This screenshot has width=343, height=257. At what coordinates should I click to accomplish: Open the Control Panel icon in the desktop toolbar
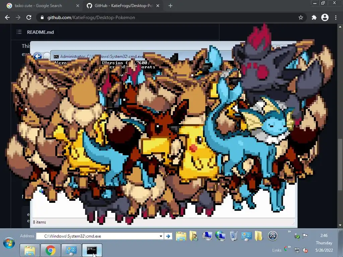coord(246,236)
